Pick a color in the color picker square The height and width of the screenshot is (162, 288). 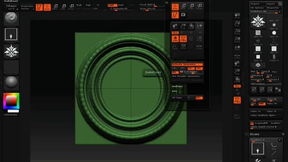coord(11,101)
